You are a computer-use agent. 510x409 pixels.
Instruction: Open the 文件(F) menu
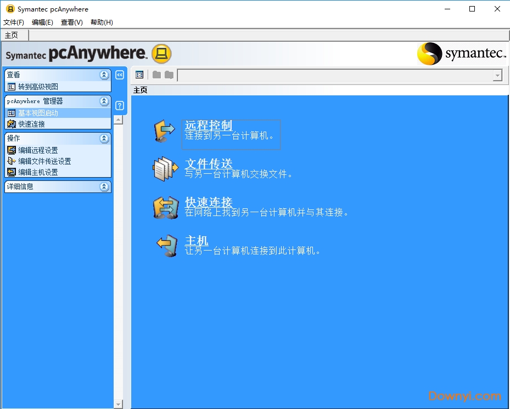pos(14,22)
